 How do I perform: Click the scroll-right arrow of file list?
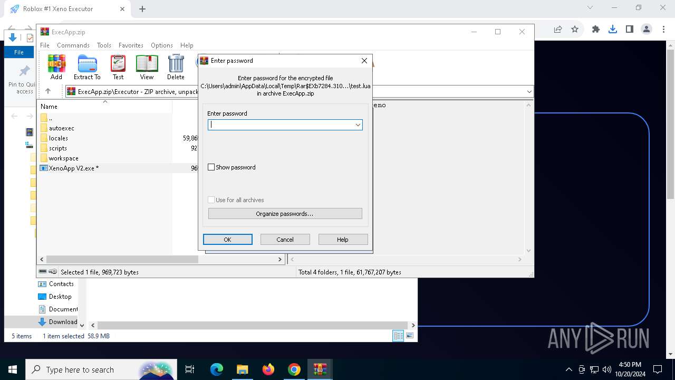coord(280,260)
